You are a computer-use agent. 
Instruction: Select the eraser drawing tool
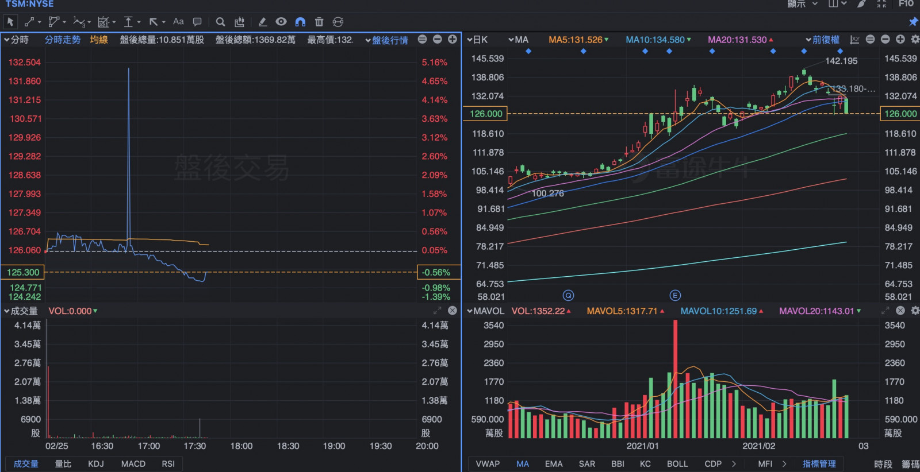click(x=263, y=22)
